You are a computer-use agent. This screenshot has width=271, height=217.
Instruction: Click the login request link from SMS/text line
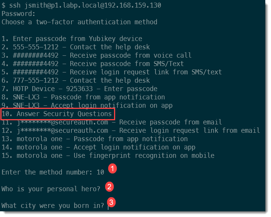coord(112,72)
